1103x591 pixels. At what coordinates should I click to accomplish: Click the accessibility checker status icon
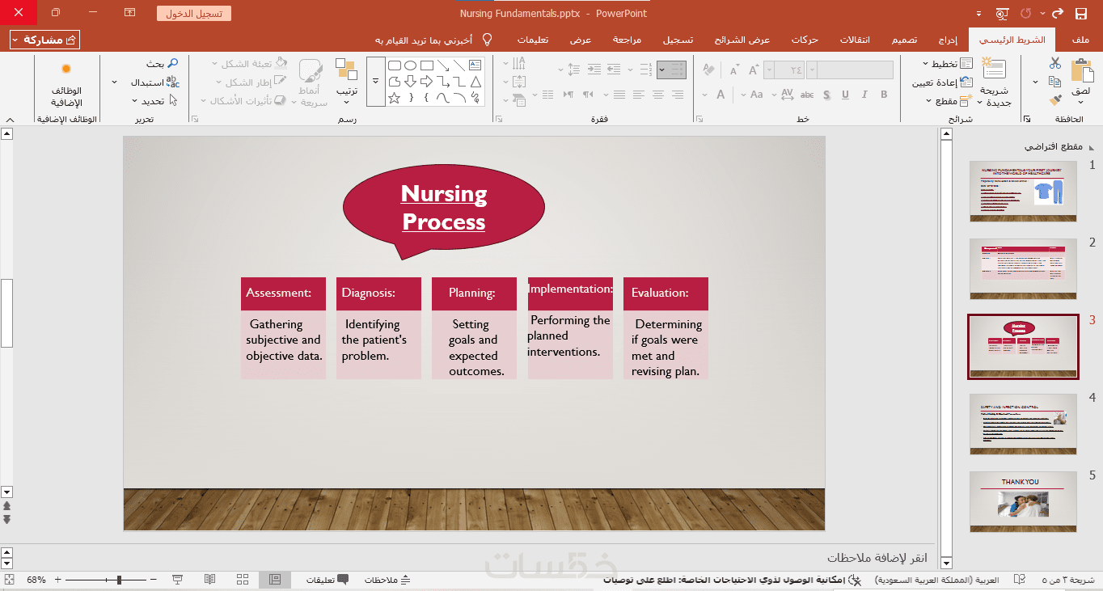pyautogui.click(x=856, y=580)
